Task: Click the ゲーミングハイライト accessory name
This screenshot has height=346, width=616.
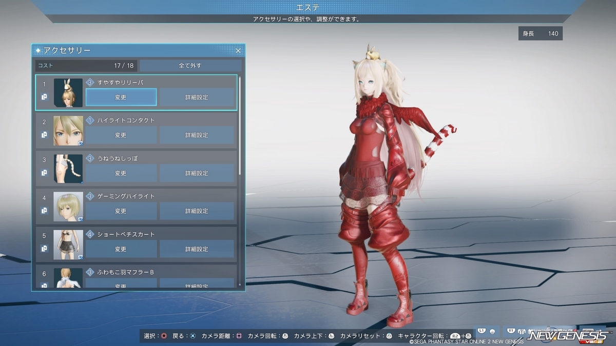Action: tap(126, 196)
